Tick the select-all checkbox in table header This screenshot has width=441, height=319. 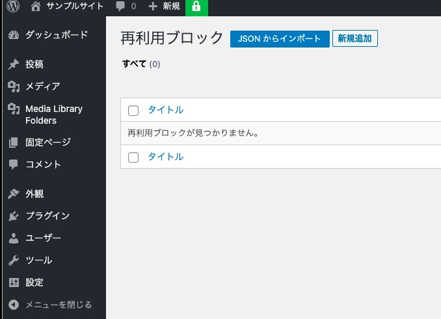tap(133, 110)
